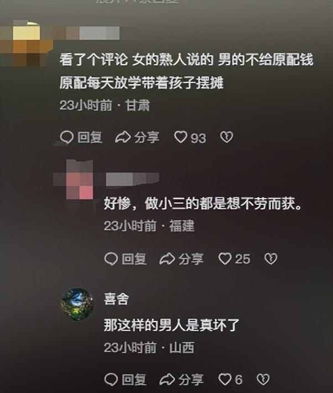Select reply text 好惨，做小三的都是想不劳而获
333x393 pixels.
[202, 204]
